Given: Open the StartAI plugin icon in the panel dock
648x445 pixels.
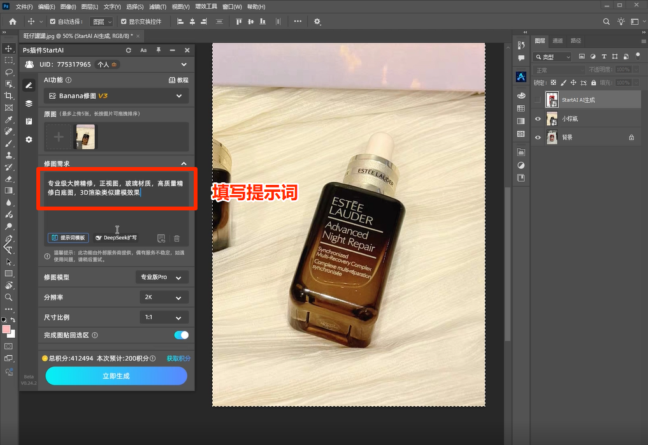Looking at the screenshot, I should (521, 77).
